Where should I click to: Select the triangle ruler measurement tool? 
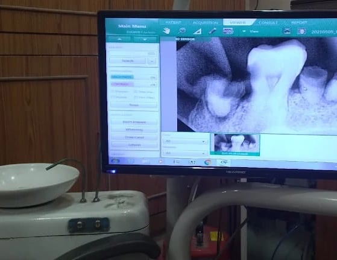pyautogui.click(x=197, y=31)
